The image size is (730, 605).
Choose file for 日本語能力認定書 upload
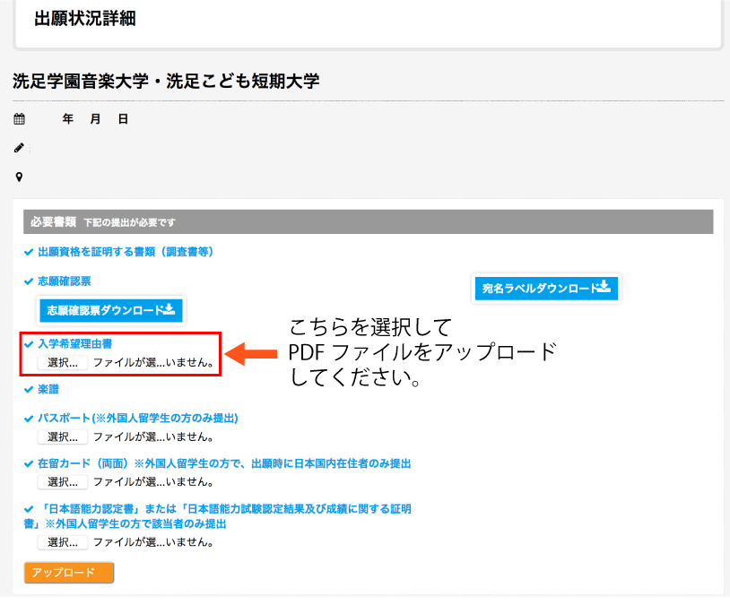[x=63, y=542]
